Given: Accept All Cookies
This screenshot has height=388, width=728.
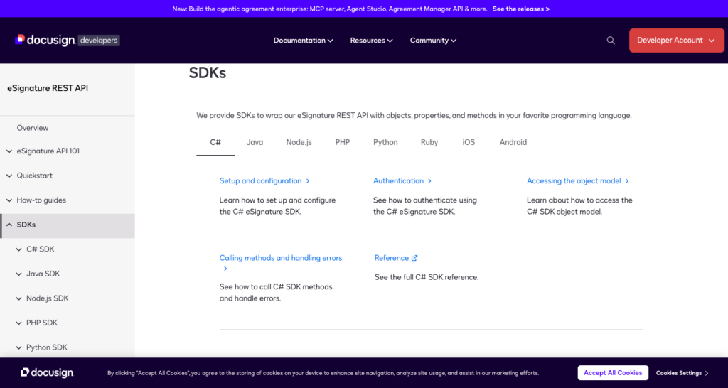Looking at the screenshot, I should pyautogui.click(x=613, y=372).
